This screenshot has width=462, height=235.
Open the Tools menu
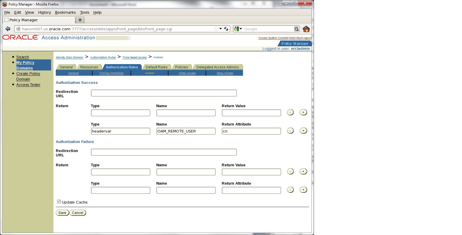point(85,13)
